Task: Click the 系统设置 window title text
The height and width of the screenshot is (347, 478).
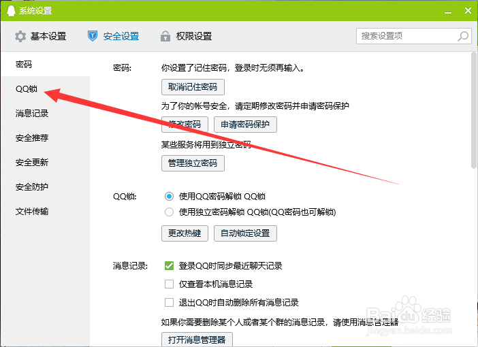Action: click(x=35, y=11)
